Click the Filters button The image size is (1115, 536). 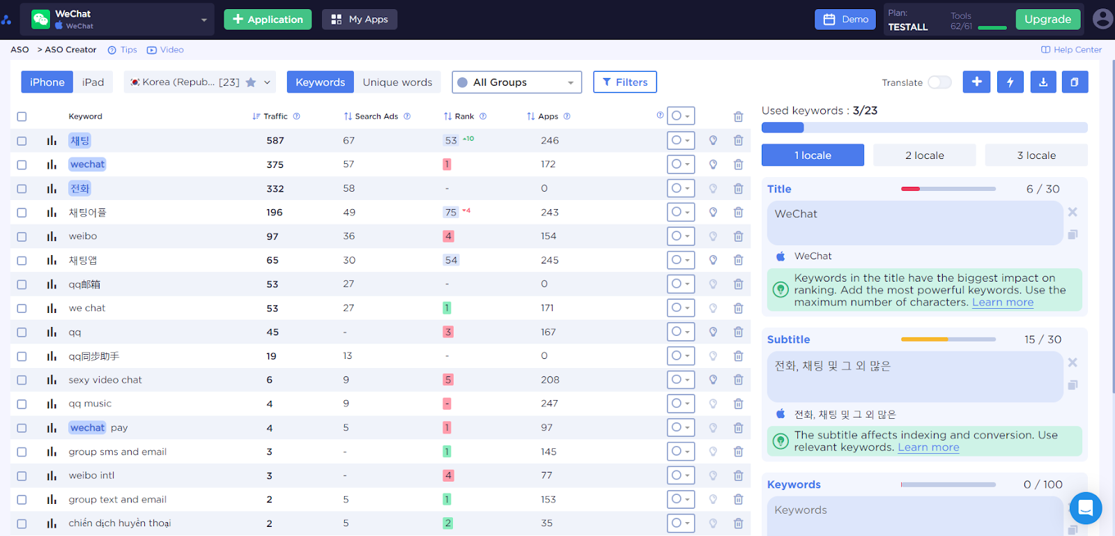tap(625, 82)
